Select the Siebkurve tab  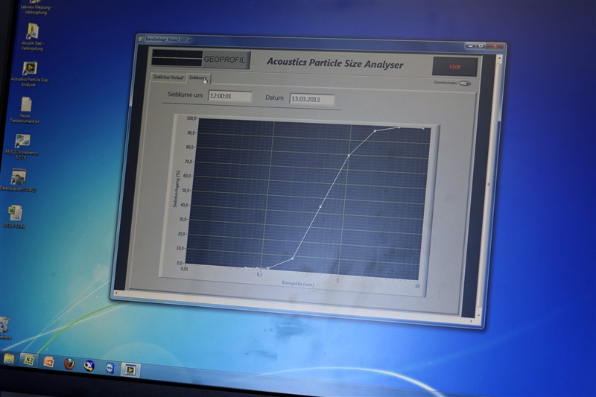[x=198, y=77]
